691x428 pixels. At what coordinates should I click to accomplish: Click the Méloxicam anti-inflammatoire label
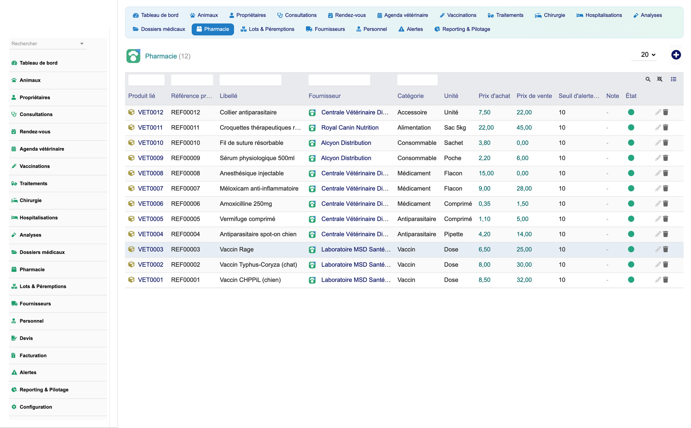[259, 189]
